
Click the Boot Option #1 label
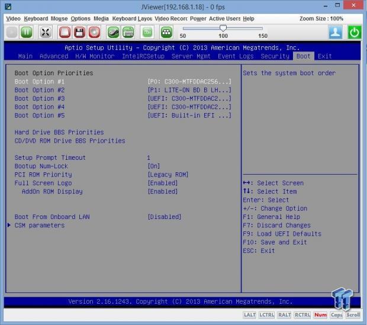pyautogui.click(x=39, y=82)
